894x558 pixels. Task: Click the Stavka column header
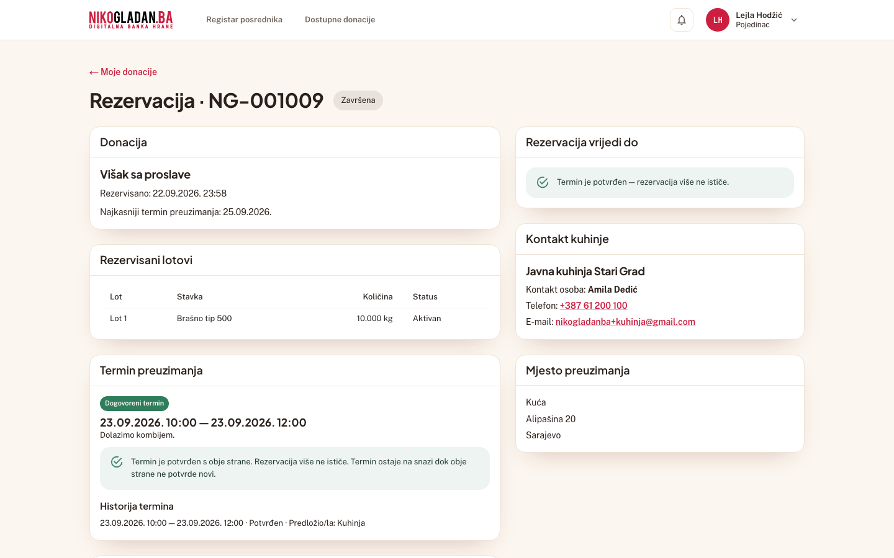[x=190, y=297]
